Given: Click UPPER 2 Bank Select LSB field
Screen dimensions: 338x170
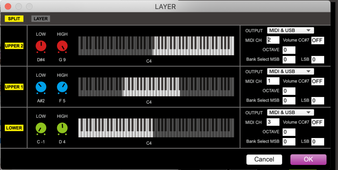Looking at the screenshot, I should pos(318,59).
